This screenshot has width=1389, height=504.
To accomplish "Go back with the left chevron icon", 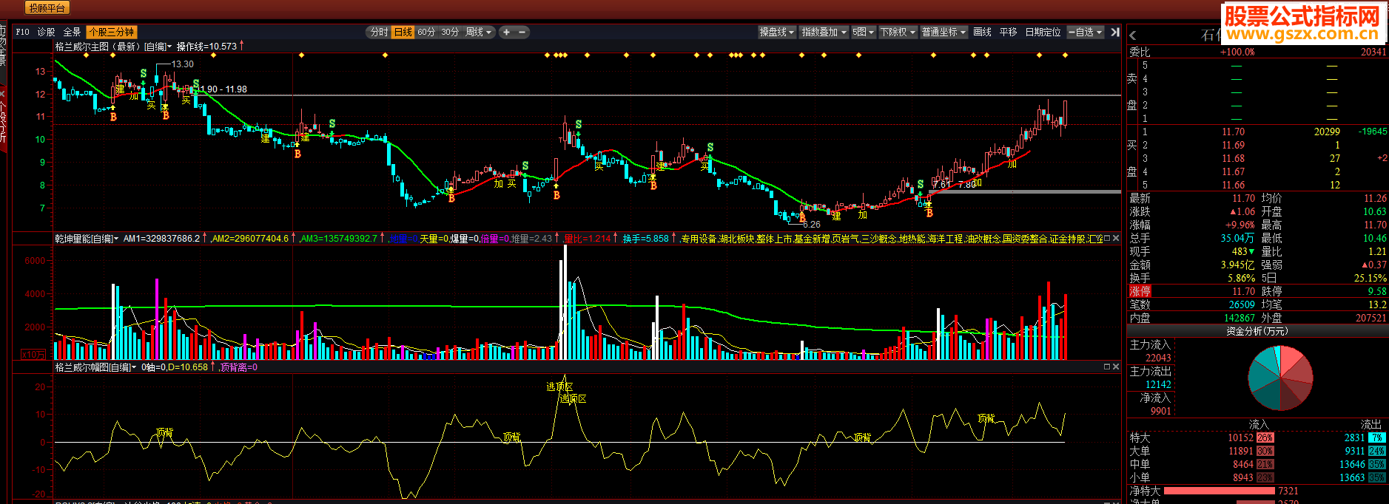I will (1133, 35).
